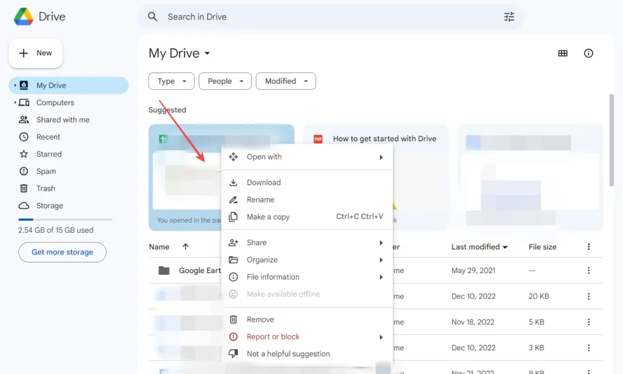
Task: Click Get more storage button
Action: [63, 252]
